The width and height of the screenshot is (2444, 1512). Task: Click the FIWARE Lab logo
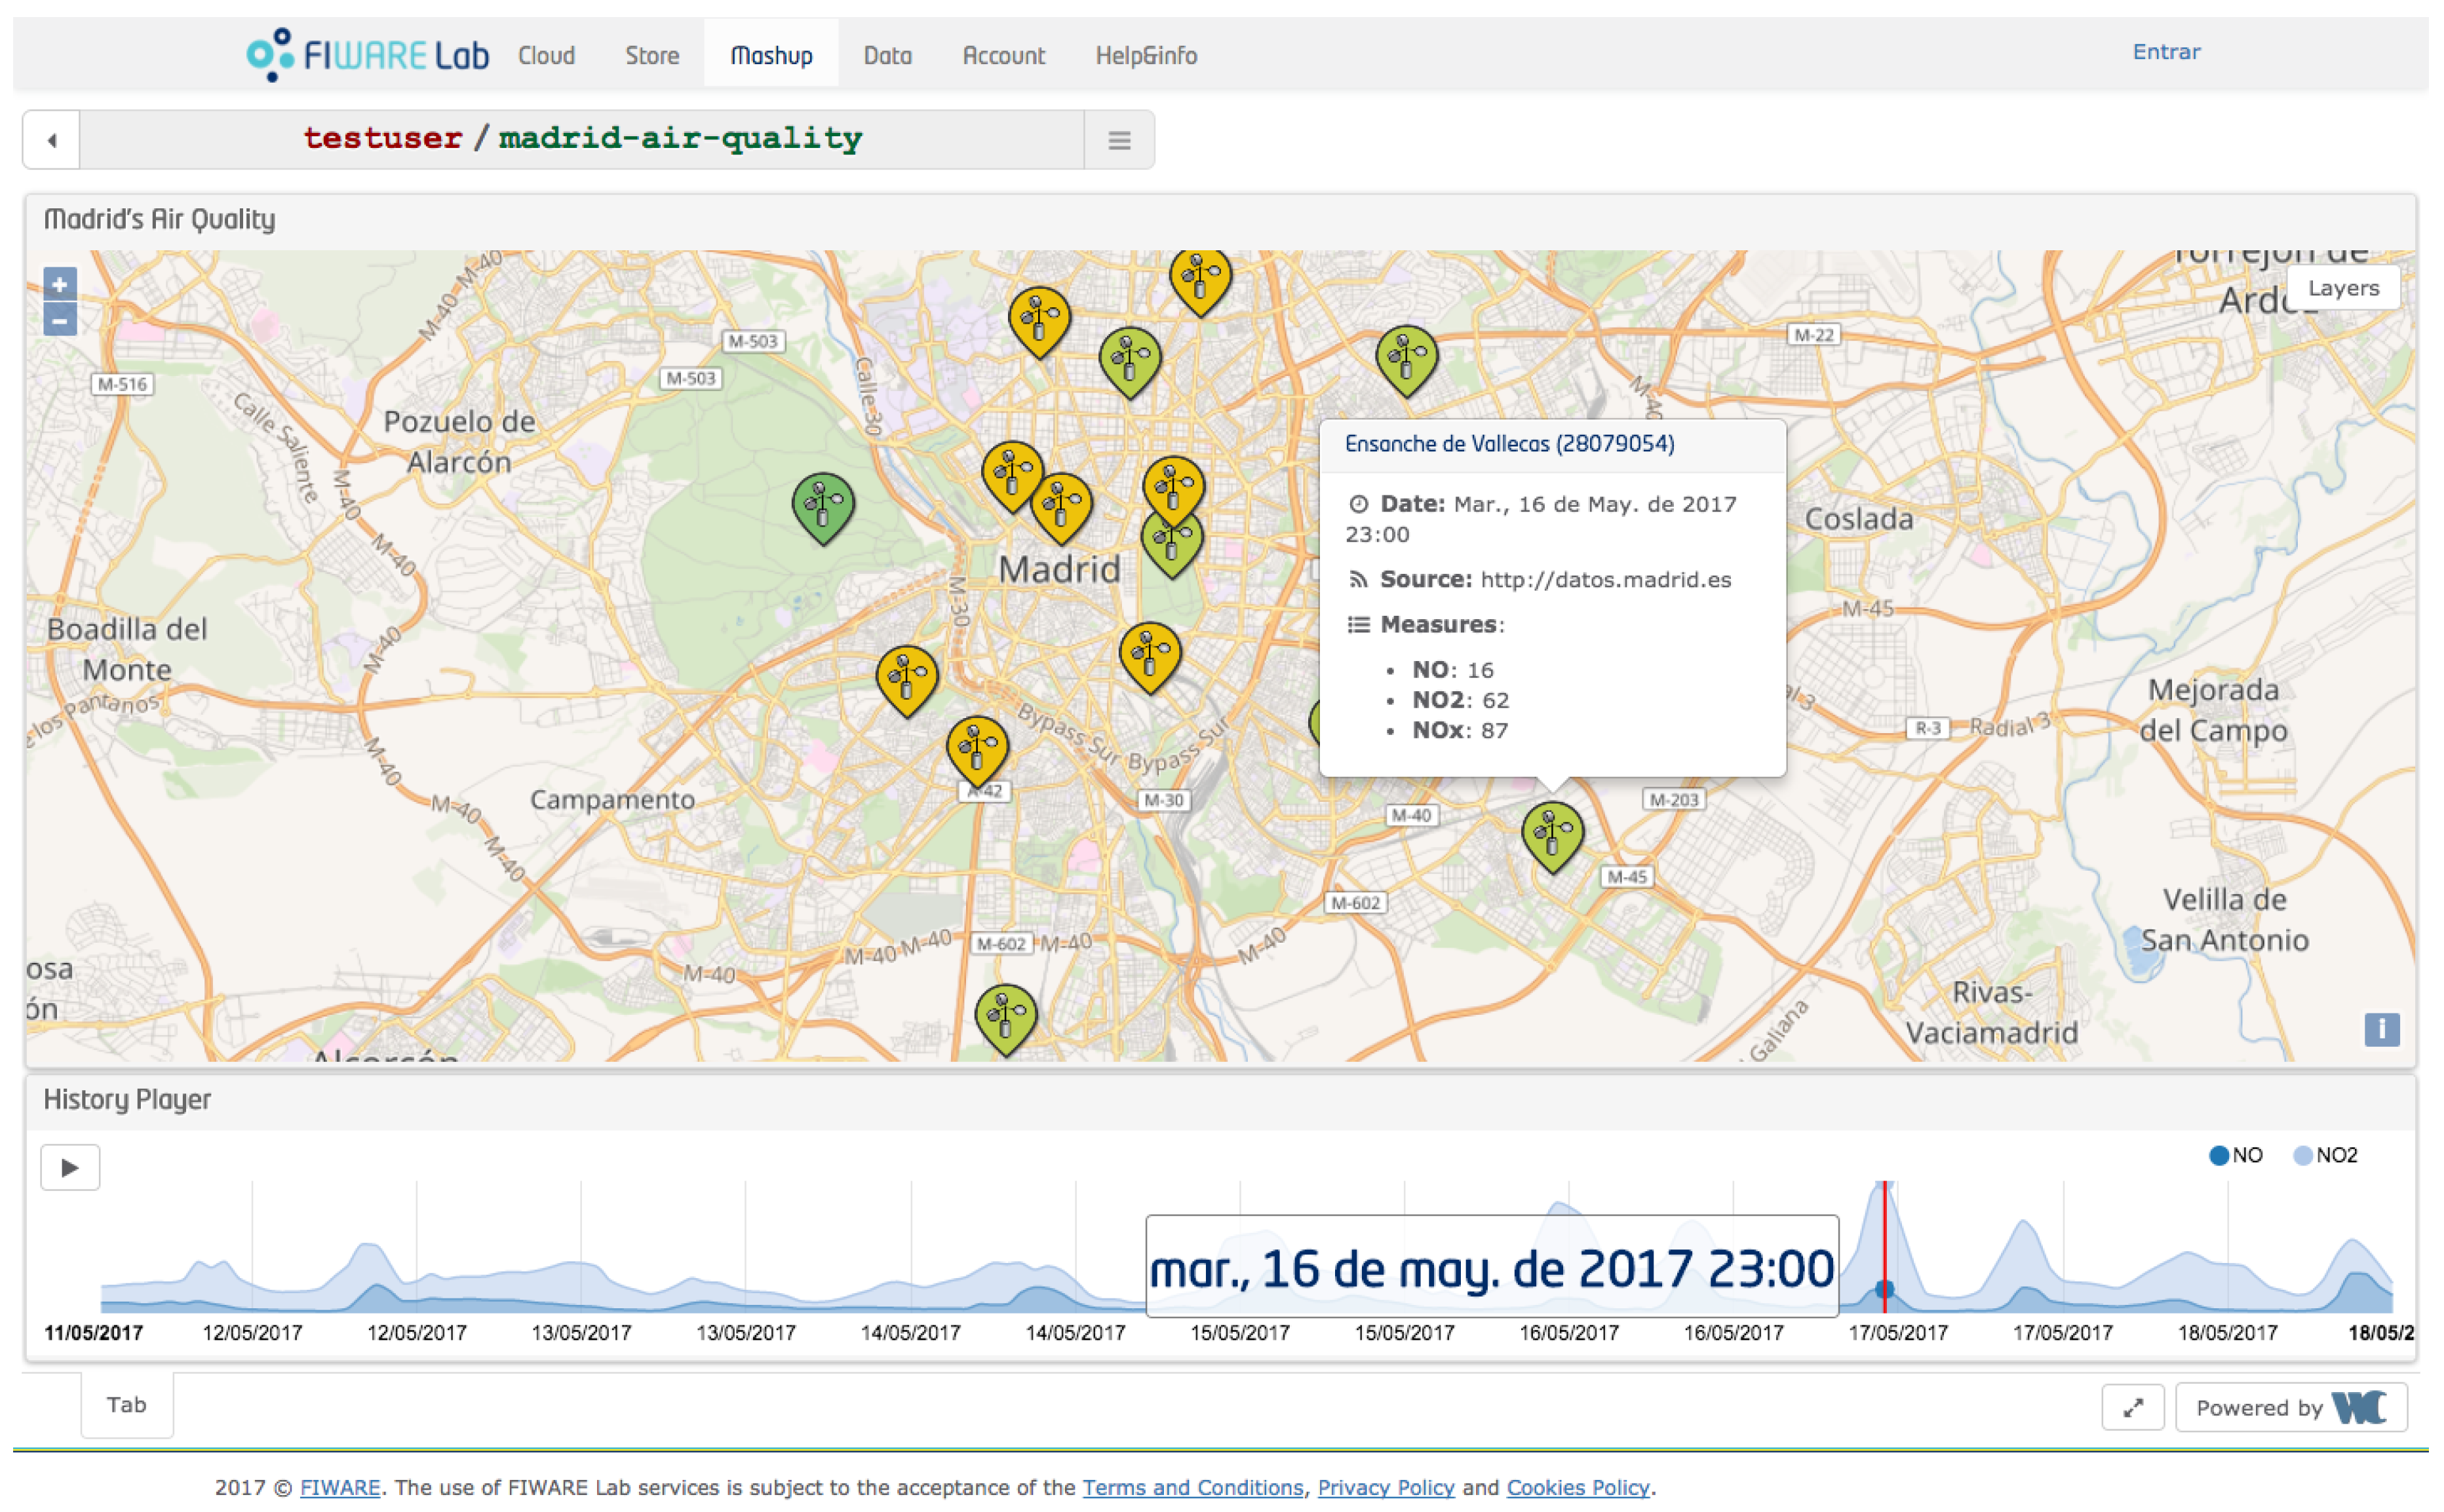pyautogui.click(x=368, y=55)
